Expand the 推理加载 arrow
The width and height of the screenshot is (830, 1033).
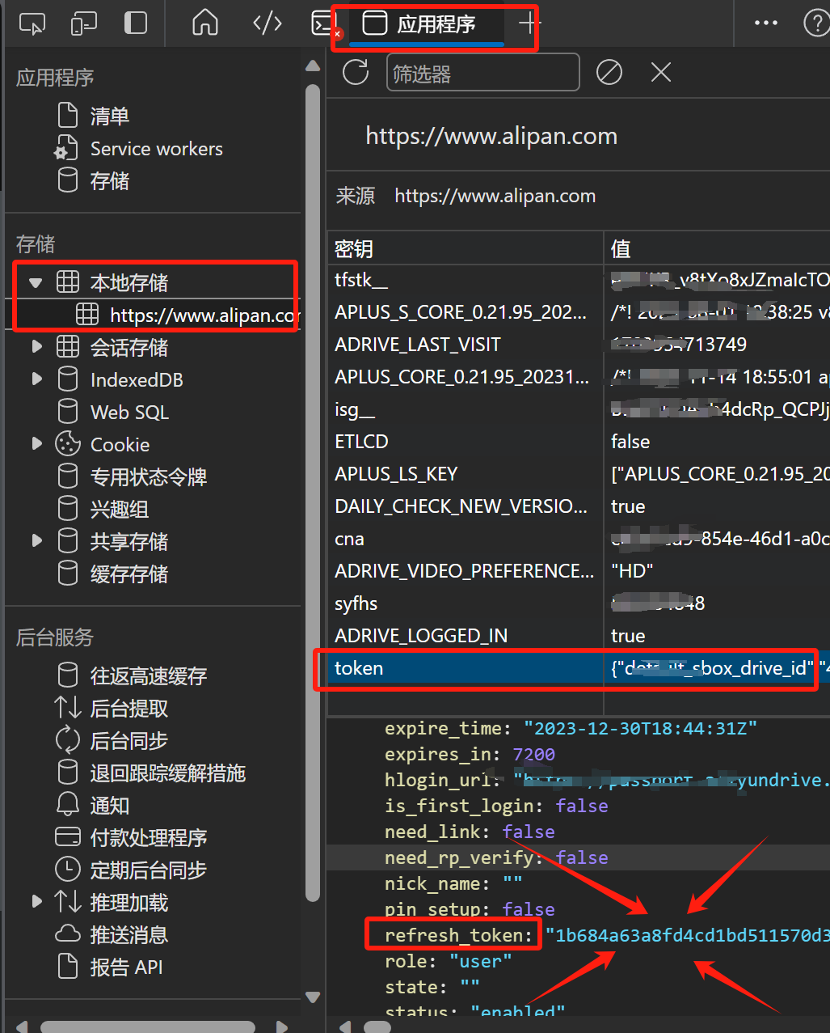point(36,901)
